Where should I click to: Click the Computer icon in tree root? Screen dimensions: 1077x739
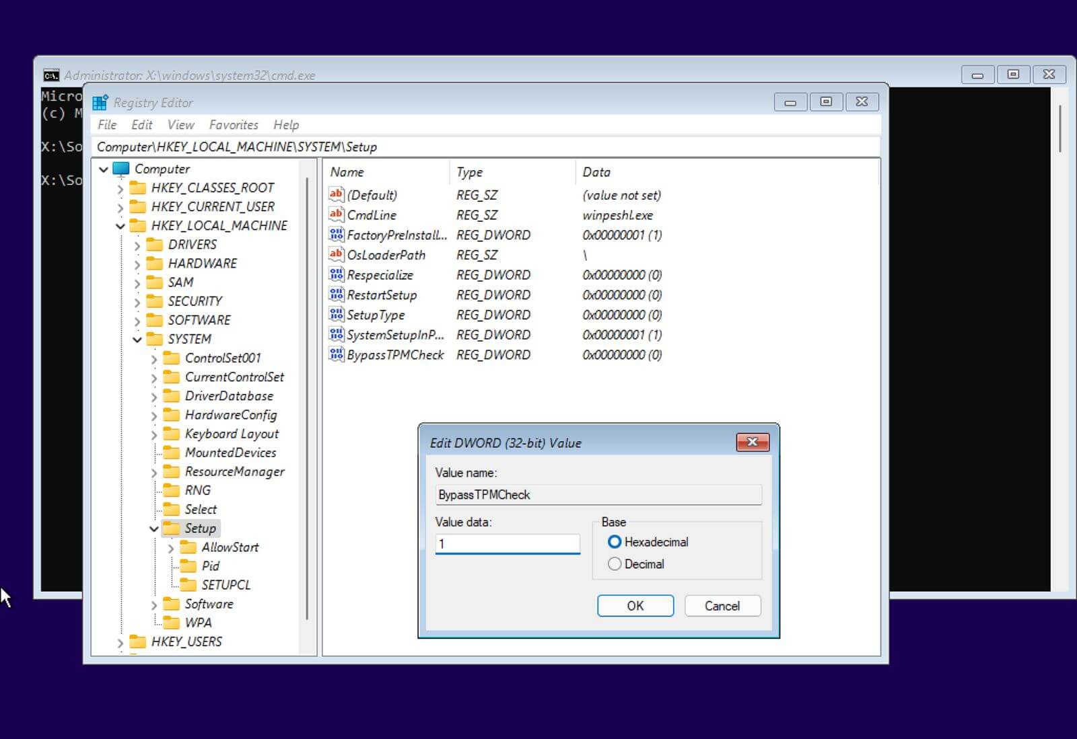pos(121,169)
